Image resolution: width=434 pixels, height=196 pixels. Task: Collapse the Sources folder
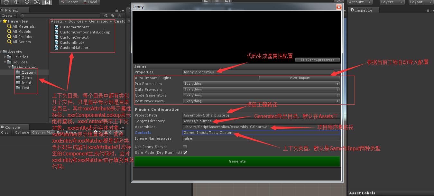(x=5, y=62)
